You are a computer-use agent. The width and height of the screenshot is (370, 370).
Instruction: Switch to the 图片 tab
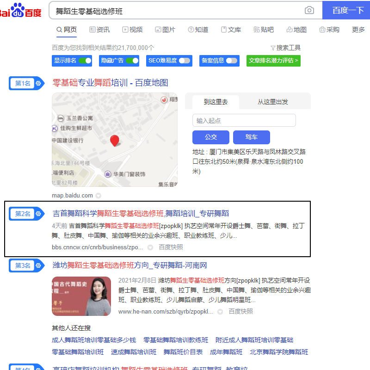165,30
